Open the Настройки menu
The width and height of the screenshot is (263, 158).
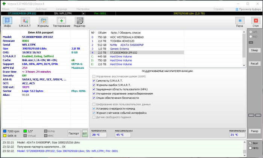pyautogui.click(x=83, y=9)
